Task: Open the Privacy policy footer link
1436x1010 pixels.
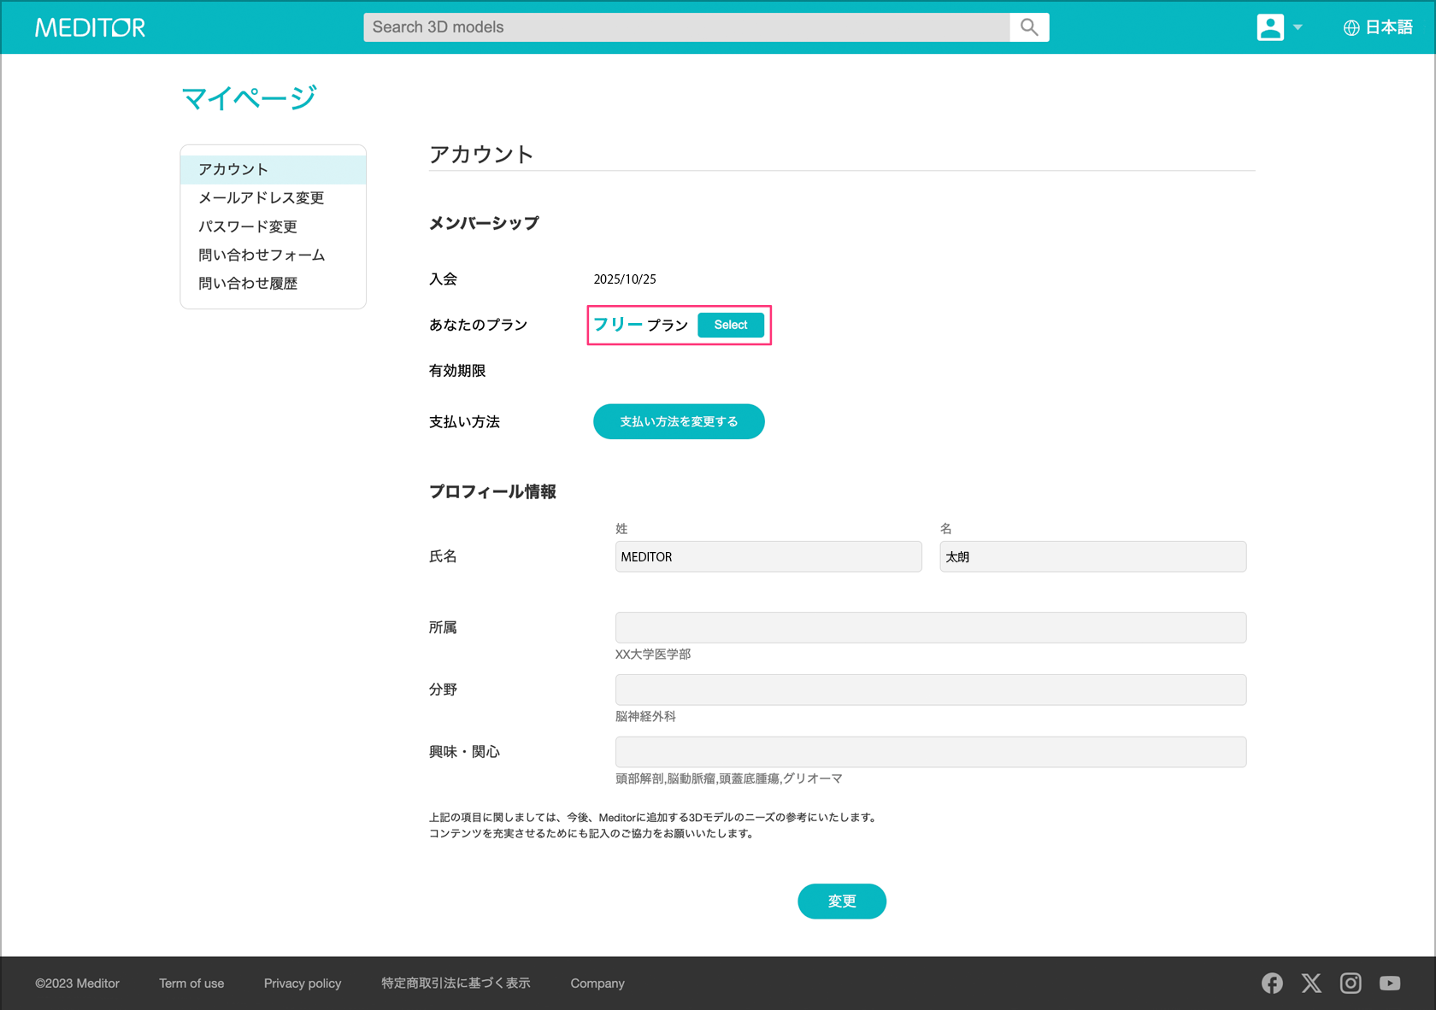Action: pyautogui.click(x=303, y=984)
